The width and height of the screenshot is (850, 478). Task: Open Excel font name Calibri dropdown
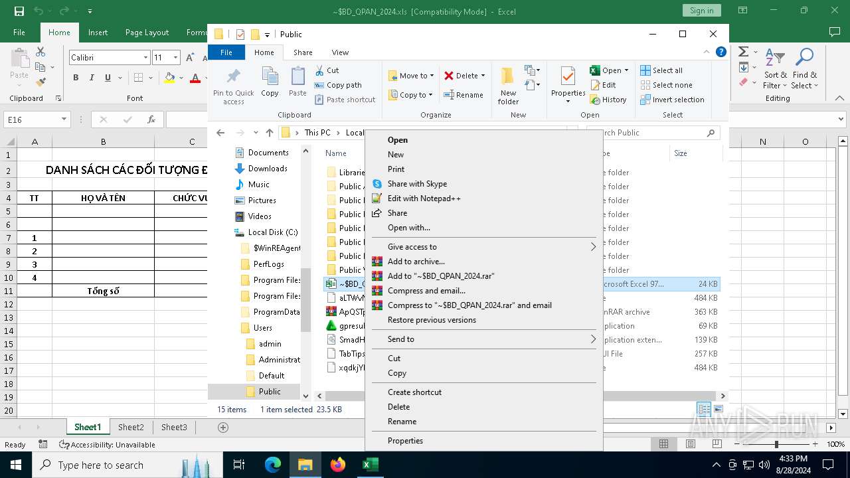point(145,58)
